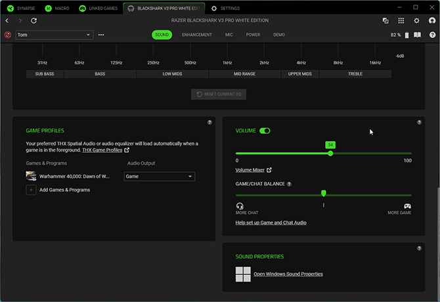
Task: Switch to the Macro tab
Action: [57, 8]
